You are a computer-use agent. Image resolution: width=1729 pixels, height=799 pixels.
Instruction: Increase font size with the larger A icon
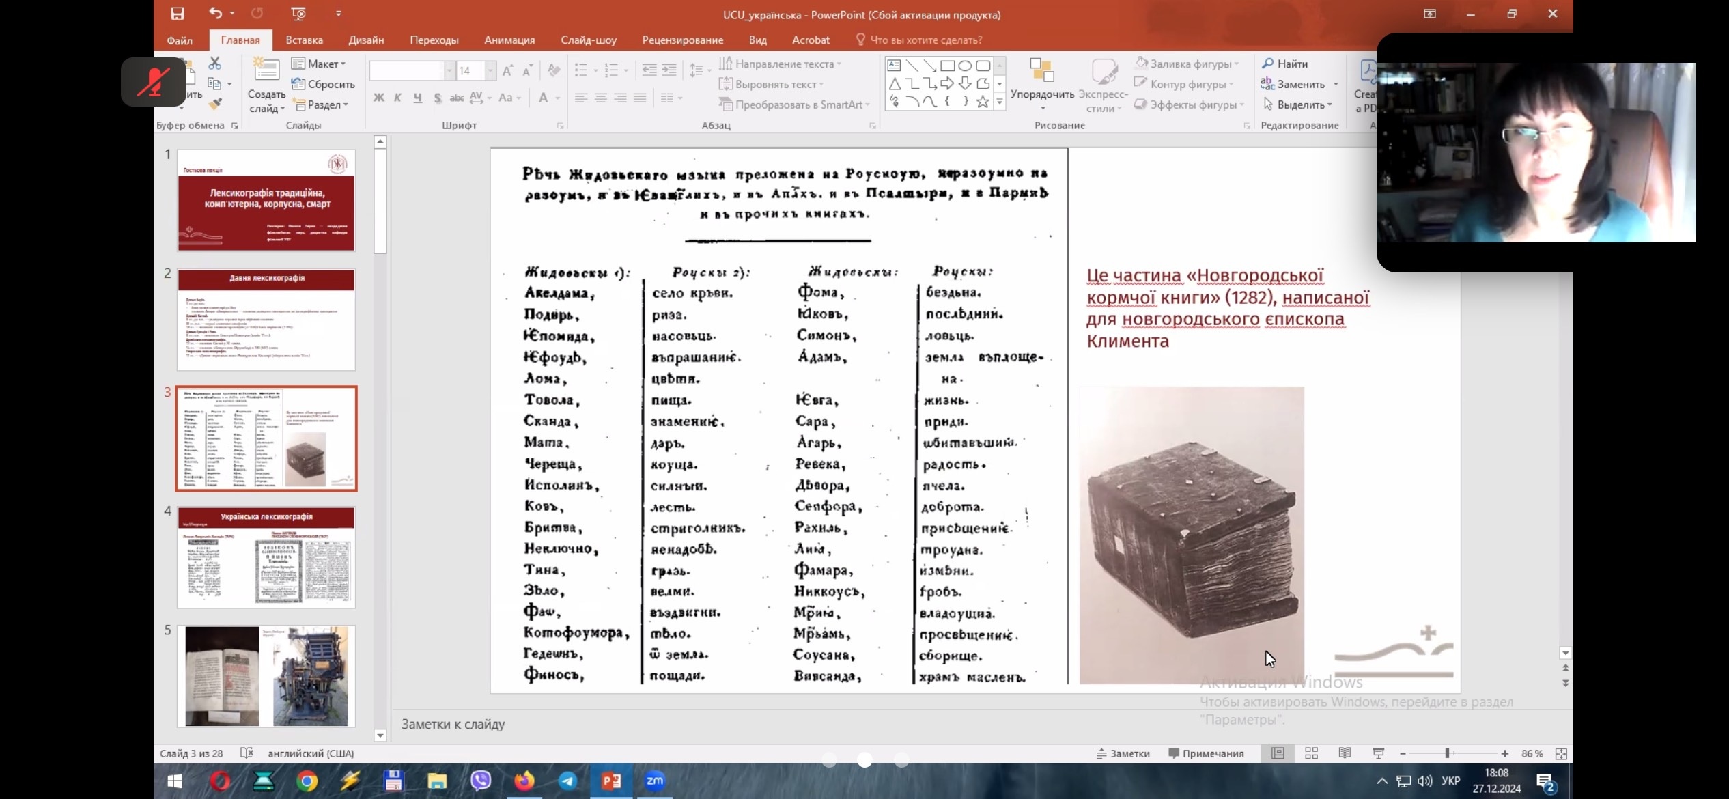click(x=507, y=70)
